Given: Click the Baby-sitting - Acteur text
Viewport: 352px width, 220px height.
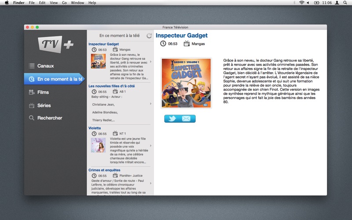Looking at the screenshot, I should 106,97.
